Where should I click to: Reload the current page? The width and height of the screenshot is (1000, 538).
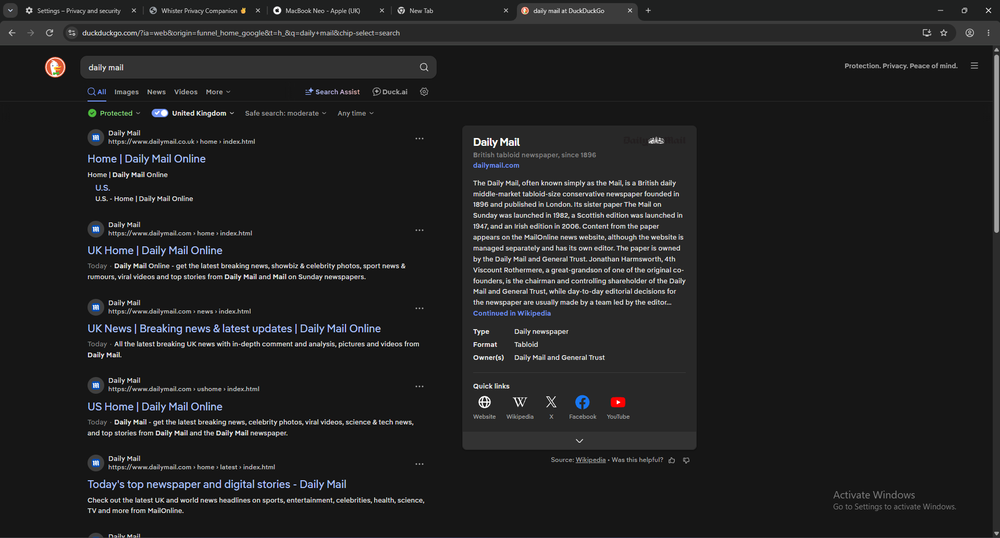[x=50, y=33]
